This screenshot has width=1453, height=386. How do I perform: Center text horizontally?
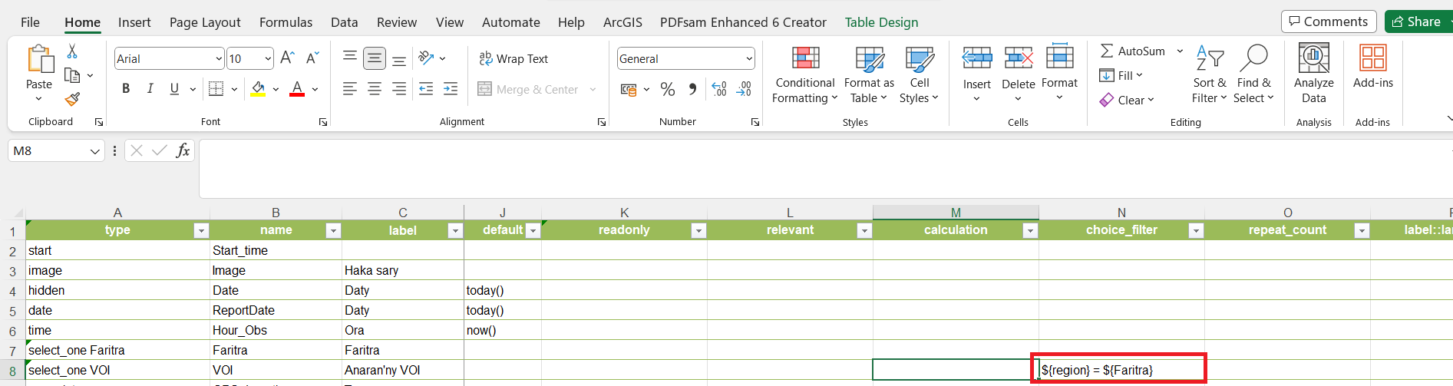pos(375,89)
